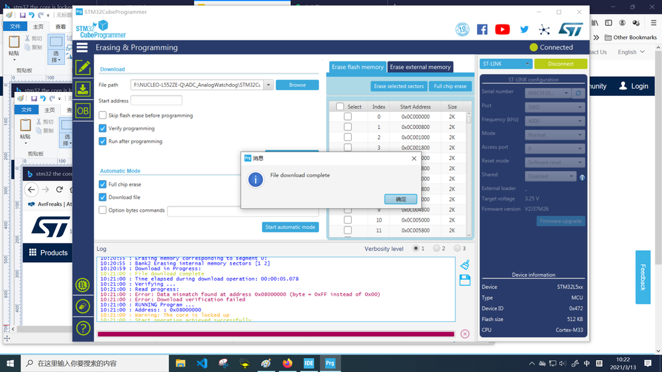The image size is (662, 372).
Task: Open the Memory & File editing pencil icon
Action: pos(83,68)
